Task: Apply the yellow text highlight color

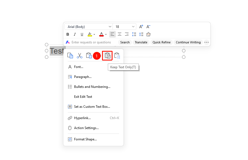Action: point(90,34)
